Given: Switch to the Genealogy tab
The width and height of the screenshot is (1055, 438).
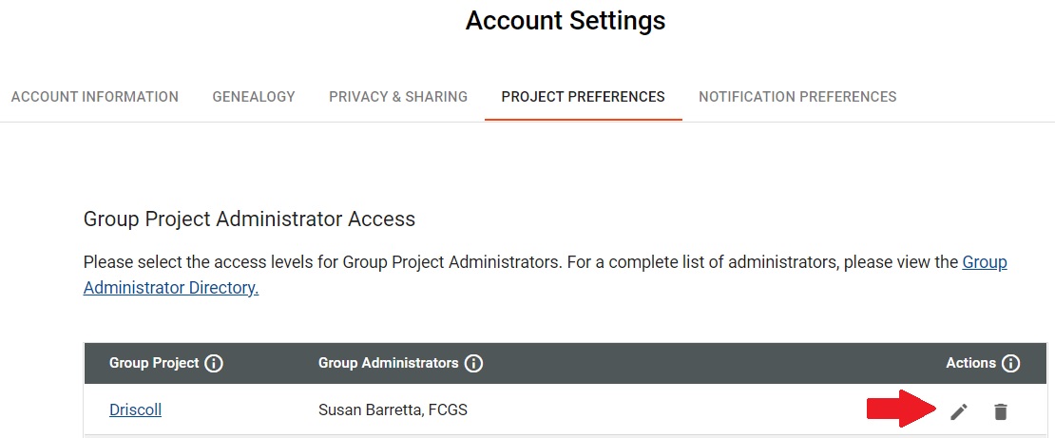Looking at the screenshot, I should [254, 97].
